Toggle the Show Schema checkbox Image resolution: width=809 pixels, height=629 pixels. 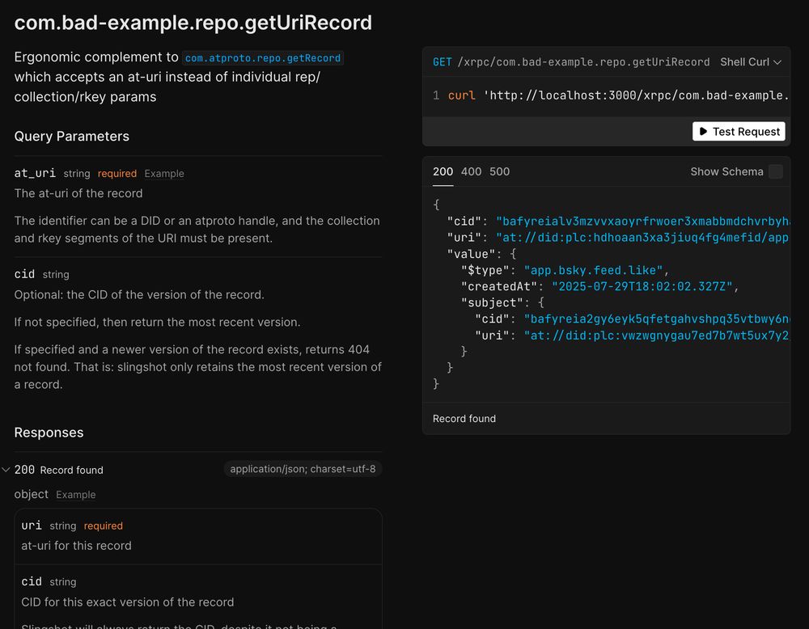[x=776, y=171]
